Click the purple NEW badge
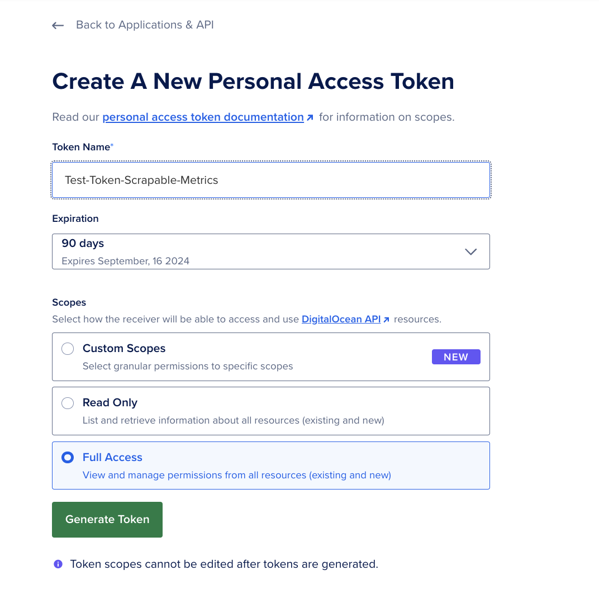 click(x=456, y=357)
